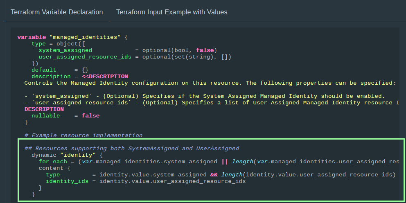Click the 'dynamic "identity" {' line
This screenshot has height=203, width=406.
pos(67,155)
